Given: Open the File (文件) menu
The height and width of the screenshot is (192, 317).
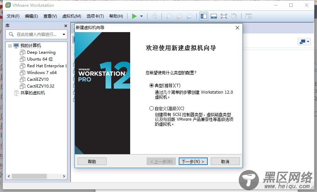Looking at the screenshot, I should click(x=13, y=16).
